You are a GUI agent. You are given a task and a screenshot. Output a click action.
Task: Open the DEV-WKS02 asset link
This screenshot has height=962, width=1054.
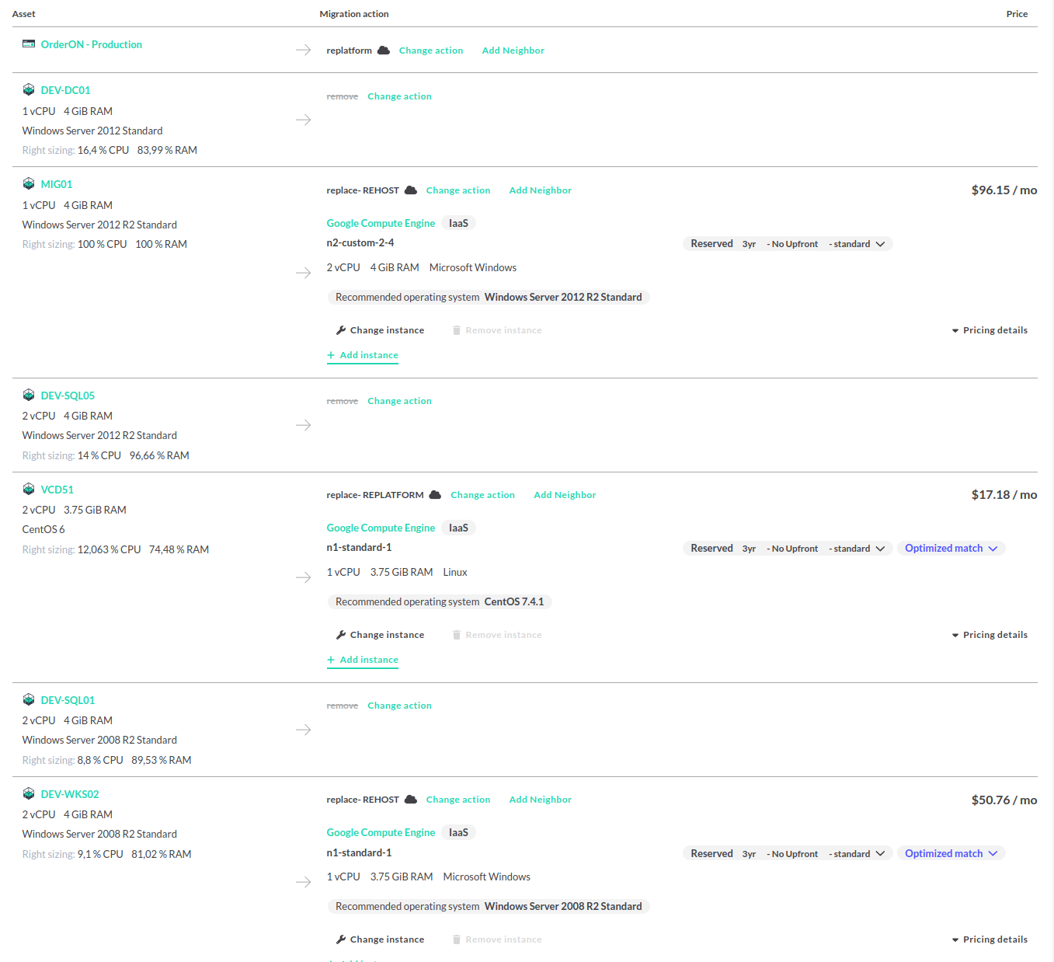click(x=70, y=794)
